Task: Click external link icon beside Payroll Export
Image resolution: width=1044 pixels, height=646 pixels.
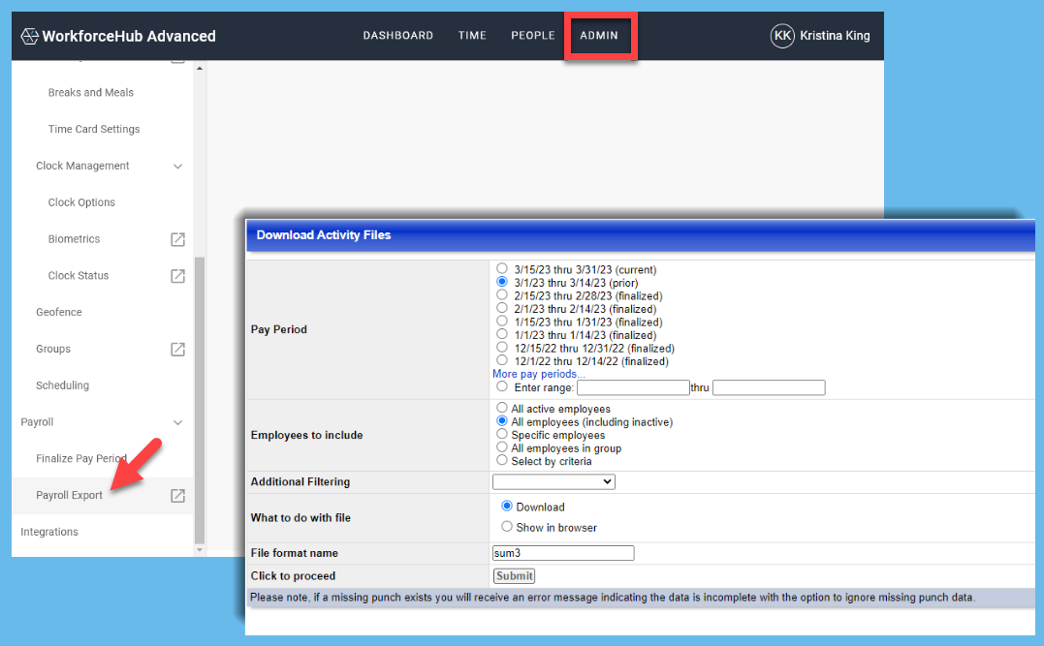Action: click(x=177, y=496)
